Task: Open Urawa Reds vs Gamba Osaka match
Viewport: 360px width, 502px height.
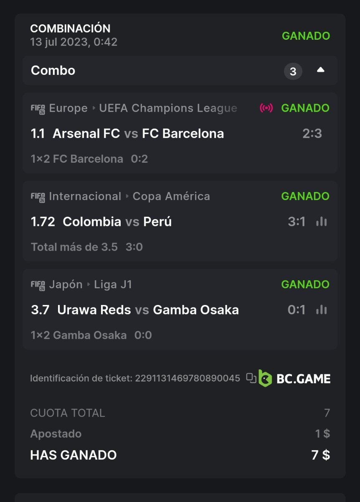Action: [148, 310]
